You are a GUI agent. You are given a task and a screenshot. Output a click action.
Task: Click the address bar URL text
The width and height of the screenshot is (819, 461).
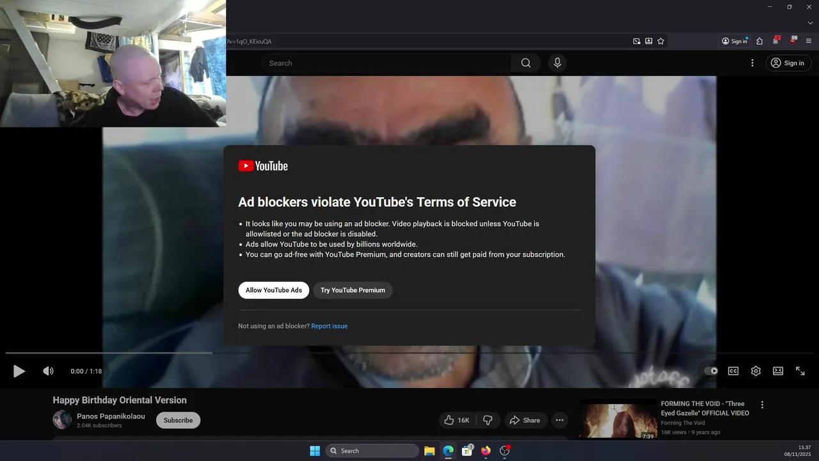pyautogui.click(x=249, y=42)
